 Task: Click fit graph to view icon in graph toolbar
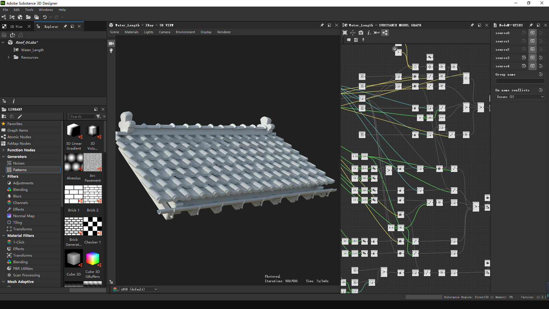tap(345, 33)
